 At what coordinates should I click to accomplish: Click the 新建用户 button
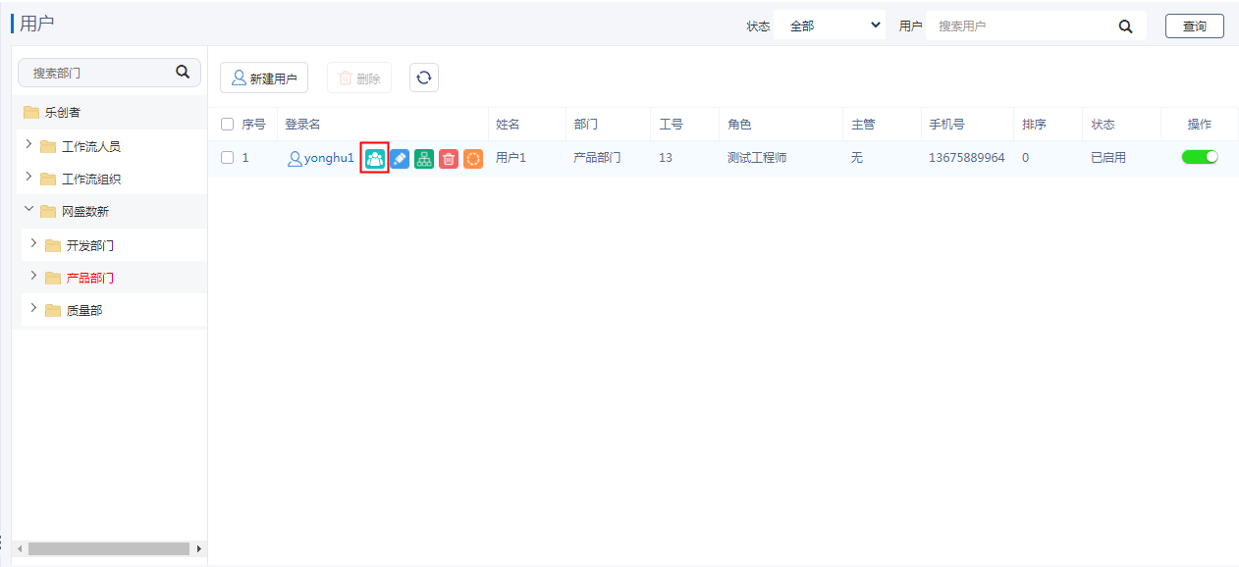(x=263, y=78)
